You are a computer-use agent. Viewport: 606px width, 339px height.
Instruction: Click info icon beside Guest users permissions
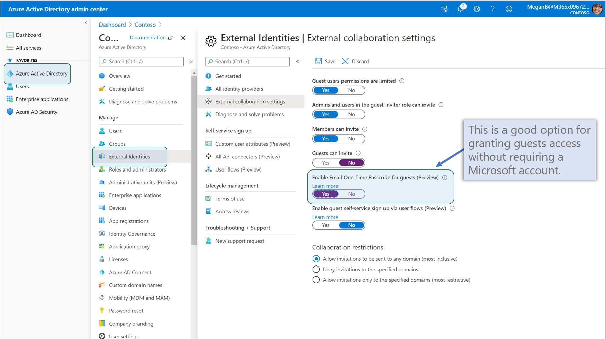click(402, 81)
